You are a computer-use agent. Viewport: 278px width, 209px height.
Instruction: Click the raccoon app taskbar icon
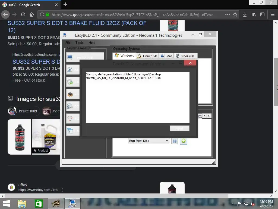click(55, 204)
